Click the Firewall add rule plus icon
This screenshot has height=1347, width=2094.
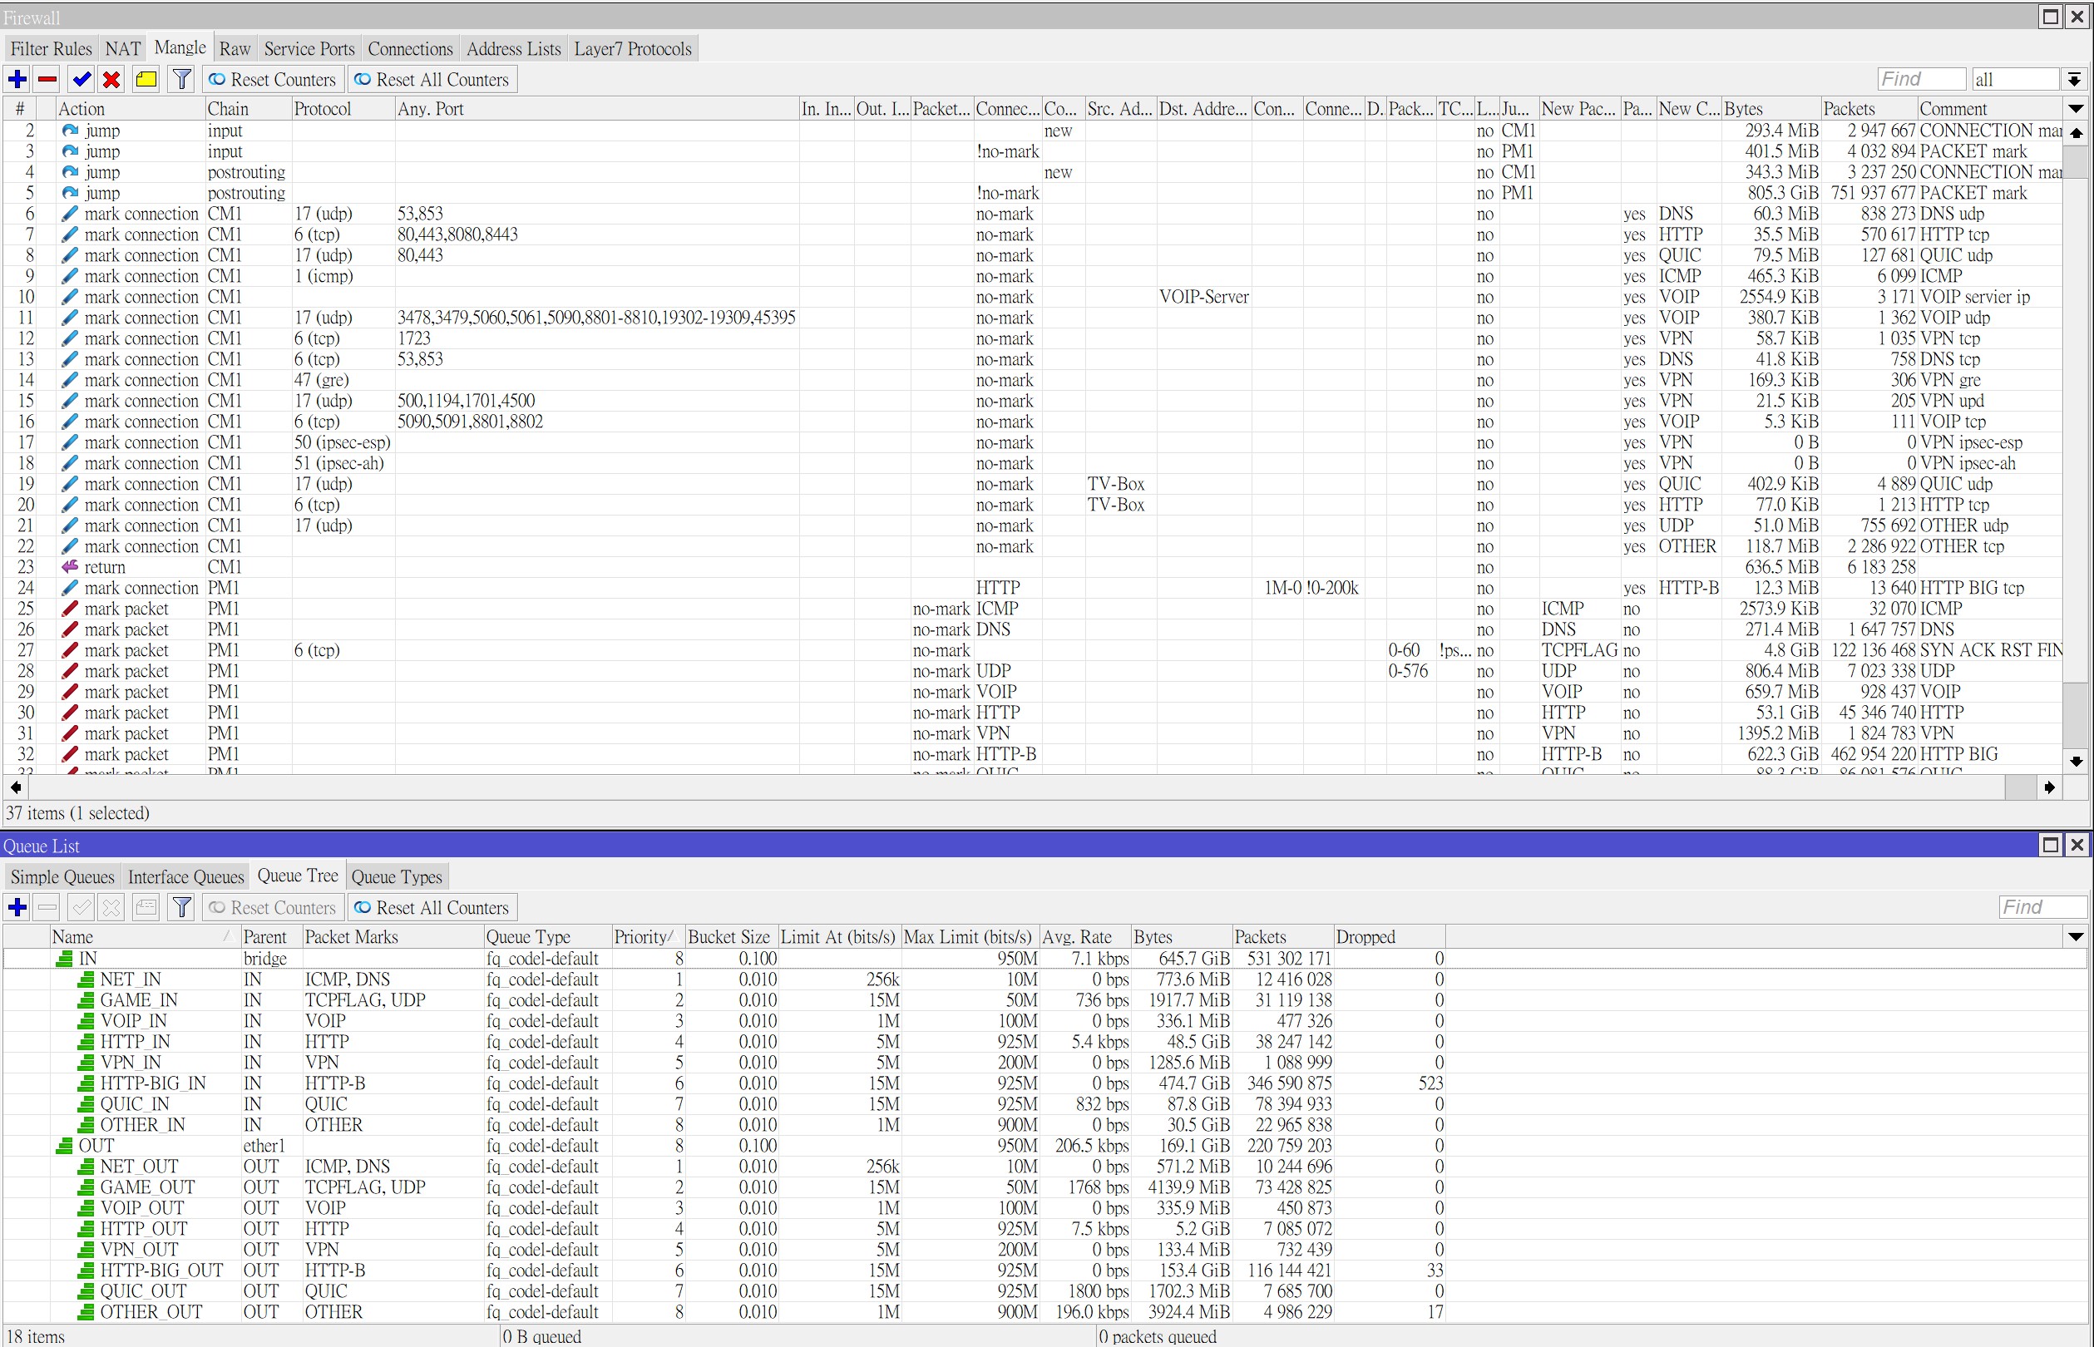17,80
